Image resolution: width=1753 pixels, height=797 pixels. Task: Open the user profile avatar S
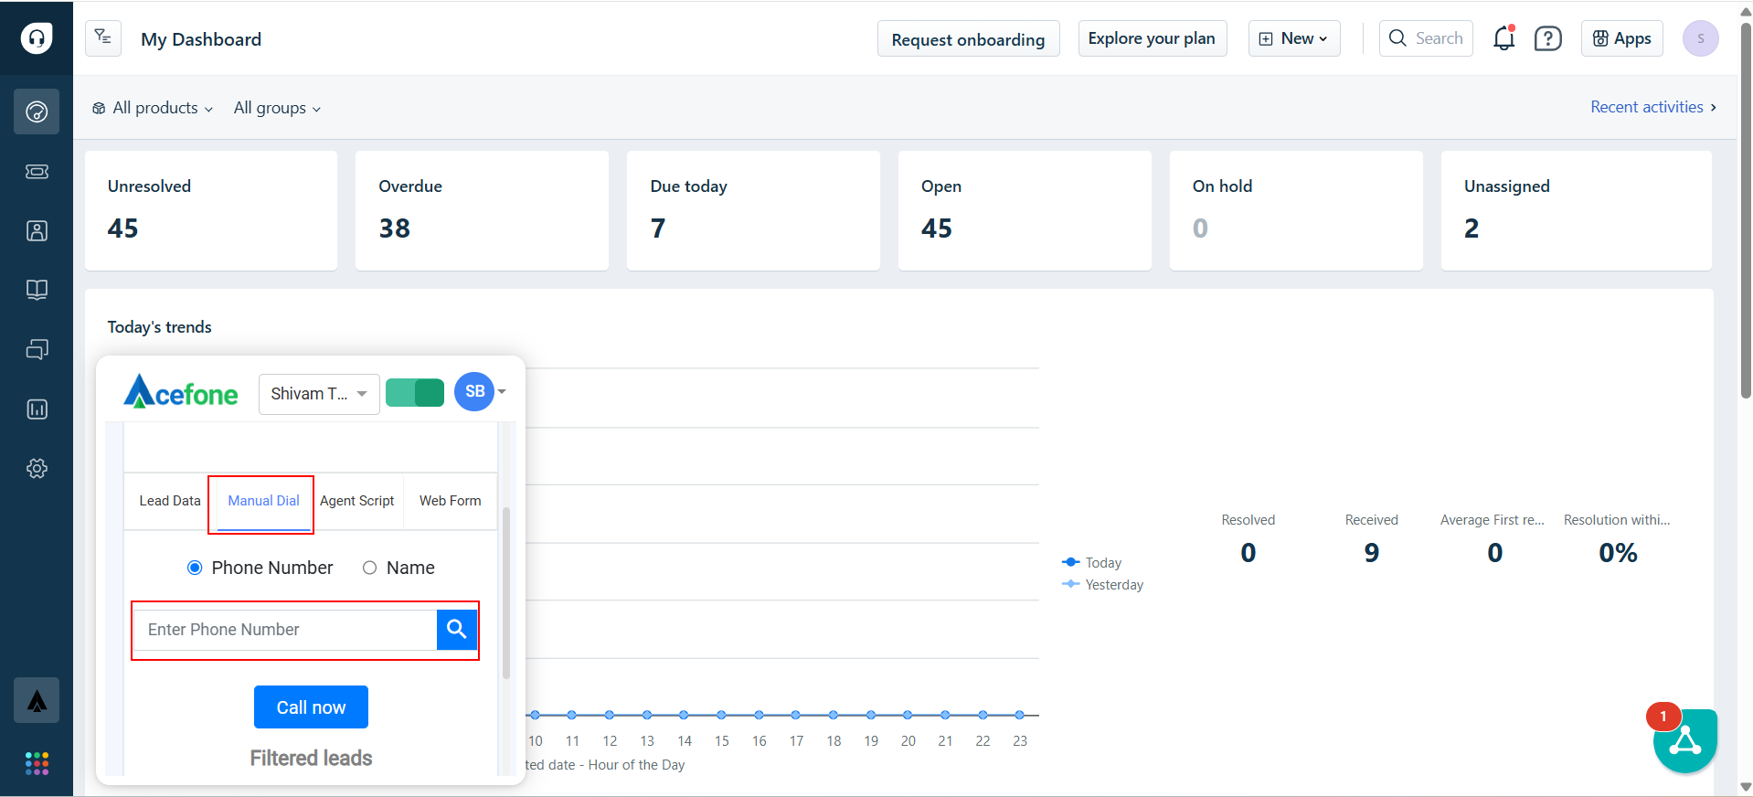(1700, 38)
